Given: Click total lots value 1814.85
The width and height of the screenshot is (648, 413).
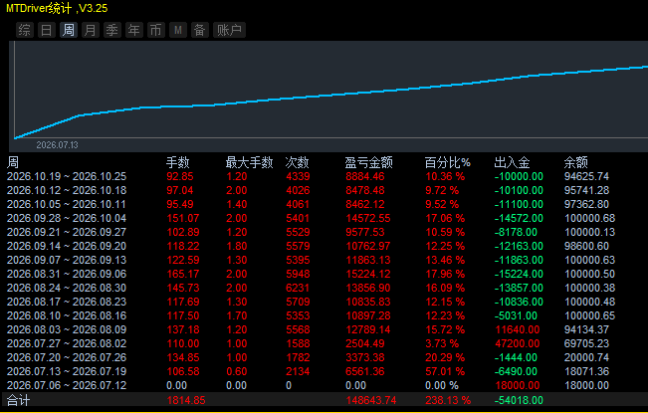Looking at the screenshot, I should (186, 401).
